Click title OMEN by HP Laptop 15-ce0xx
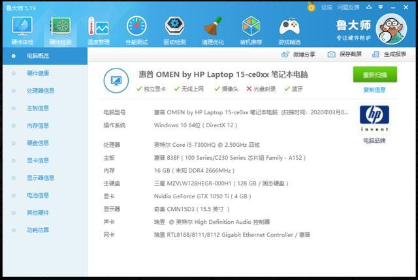Viewport: 418px width, 280px height. [x=223, y=74]
